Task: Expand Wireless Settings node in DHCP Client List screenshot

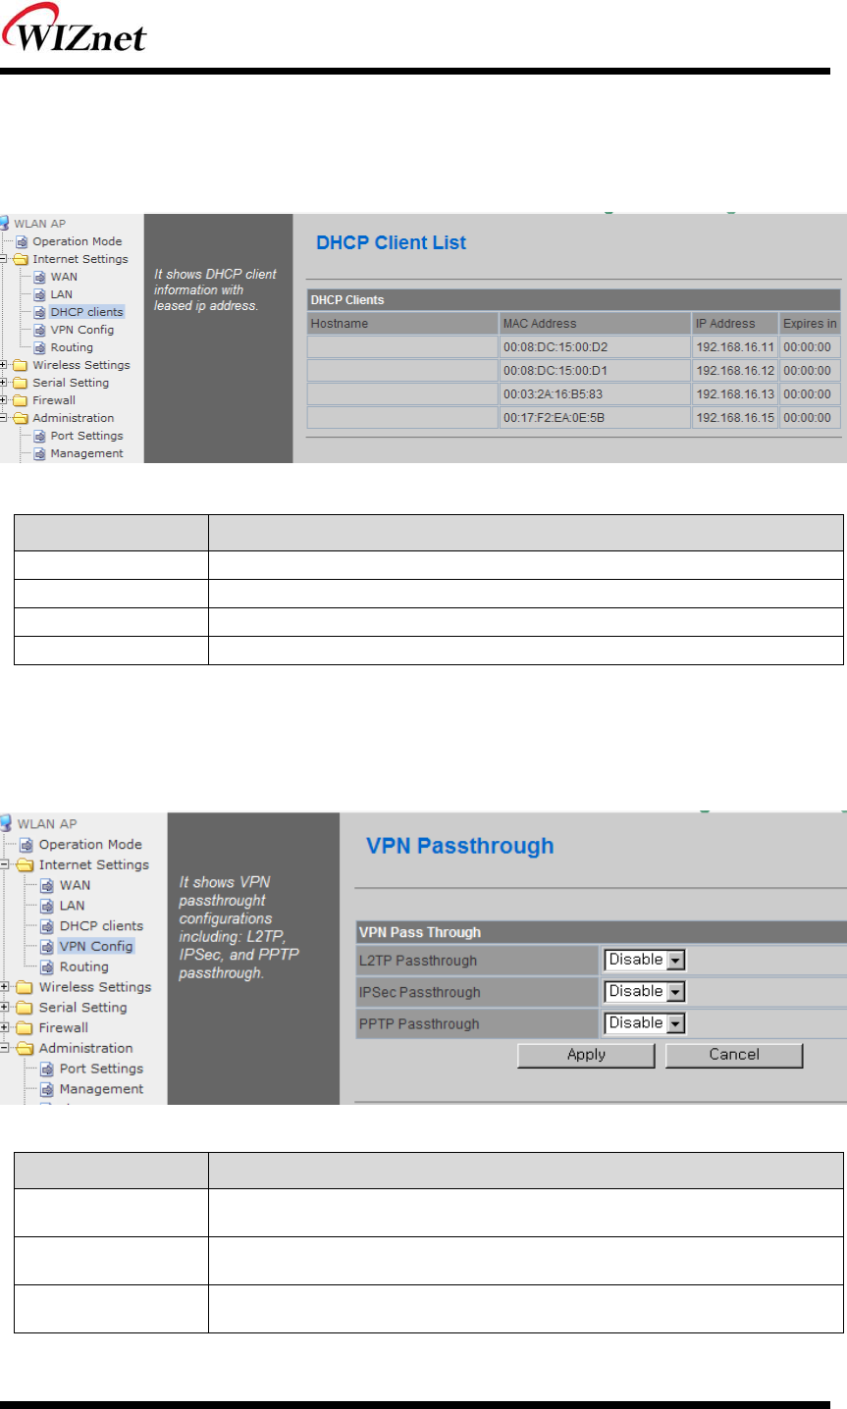Action: pos(4,365)
